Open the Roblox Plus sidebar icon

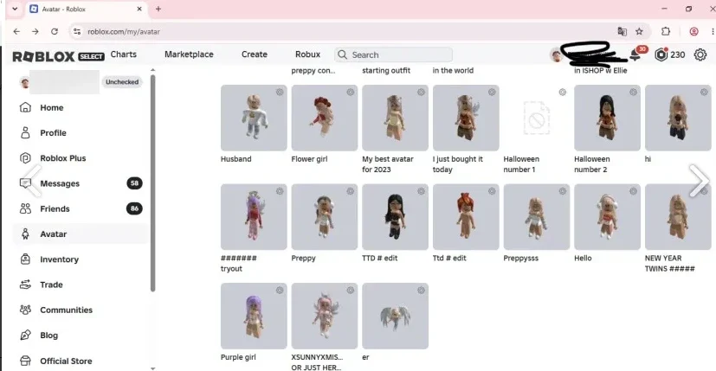click(x=26, y=158)
